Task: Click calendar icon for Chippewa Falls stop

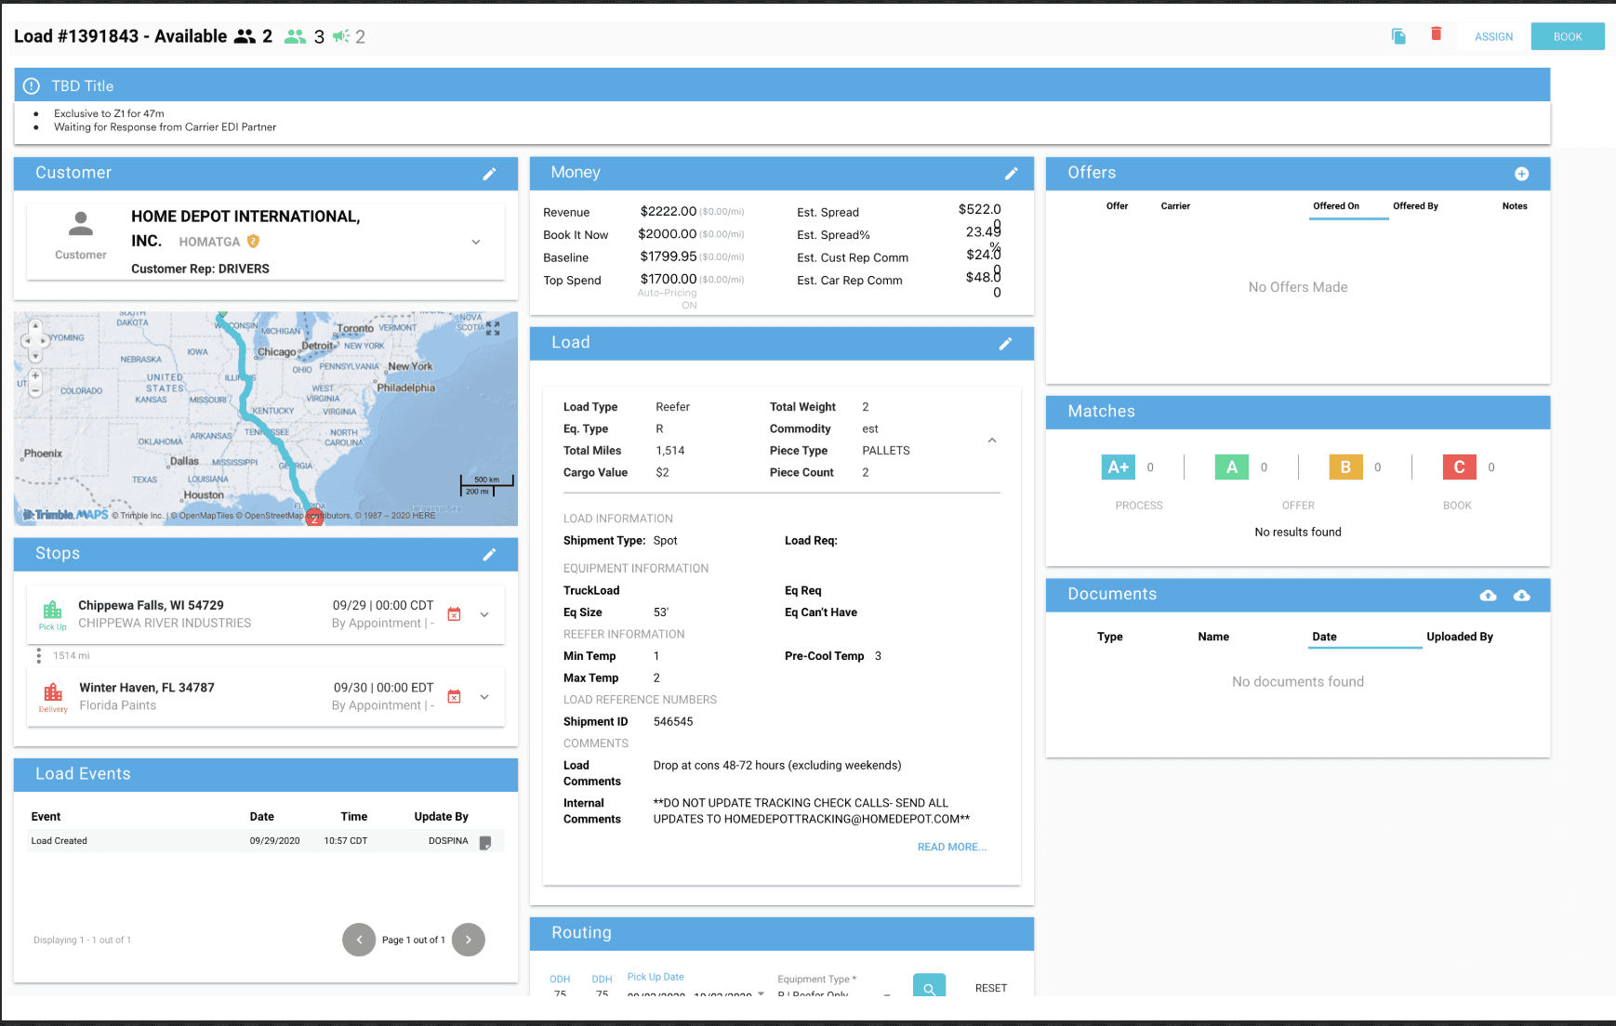Action: pyautogui.click(x=454, y=614)
